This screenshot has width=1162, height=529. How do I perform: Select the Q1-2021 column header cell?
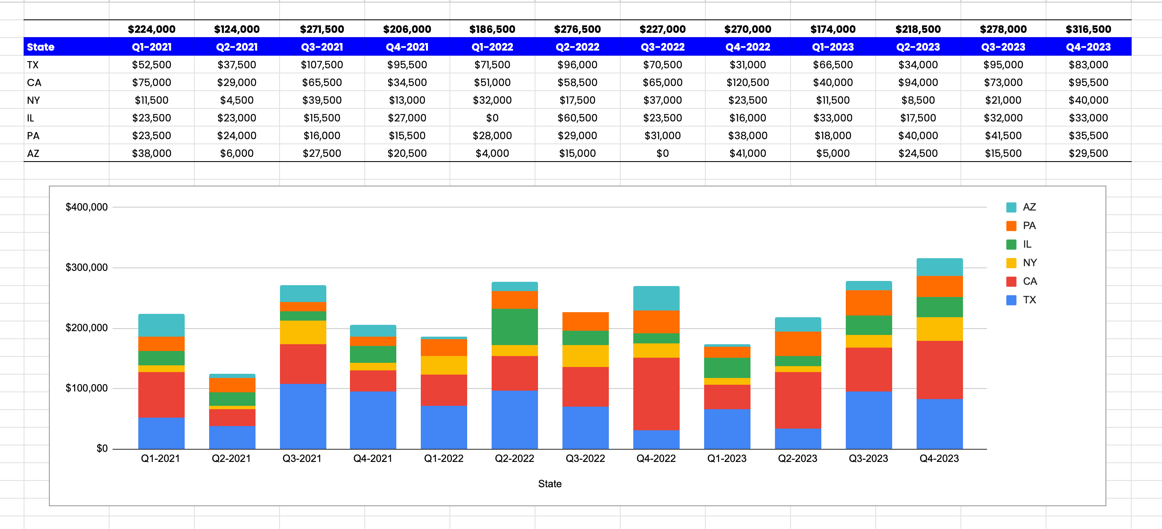tap(151, 47)
